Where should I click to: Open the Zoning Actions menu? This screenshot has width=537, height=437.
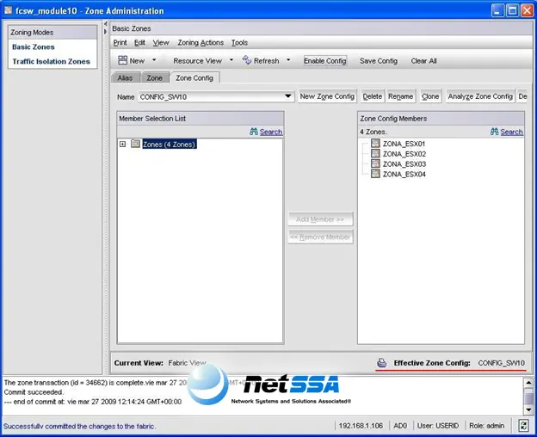[201, 43]
